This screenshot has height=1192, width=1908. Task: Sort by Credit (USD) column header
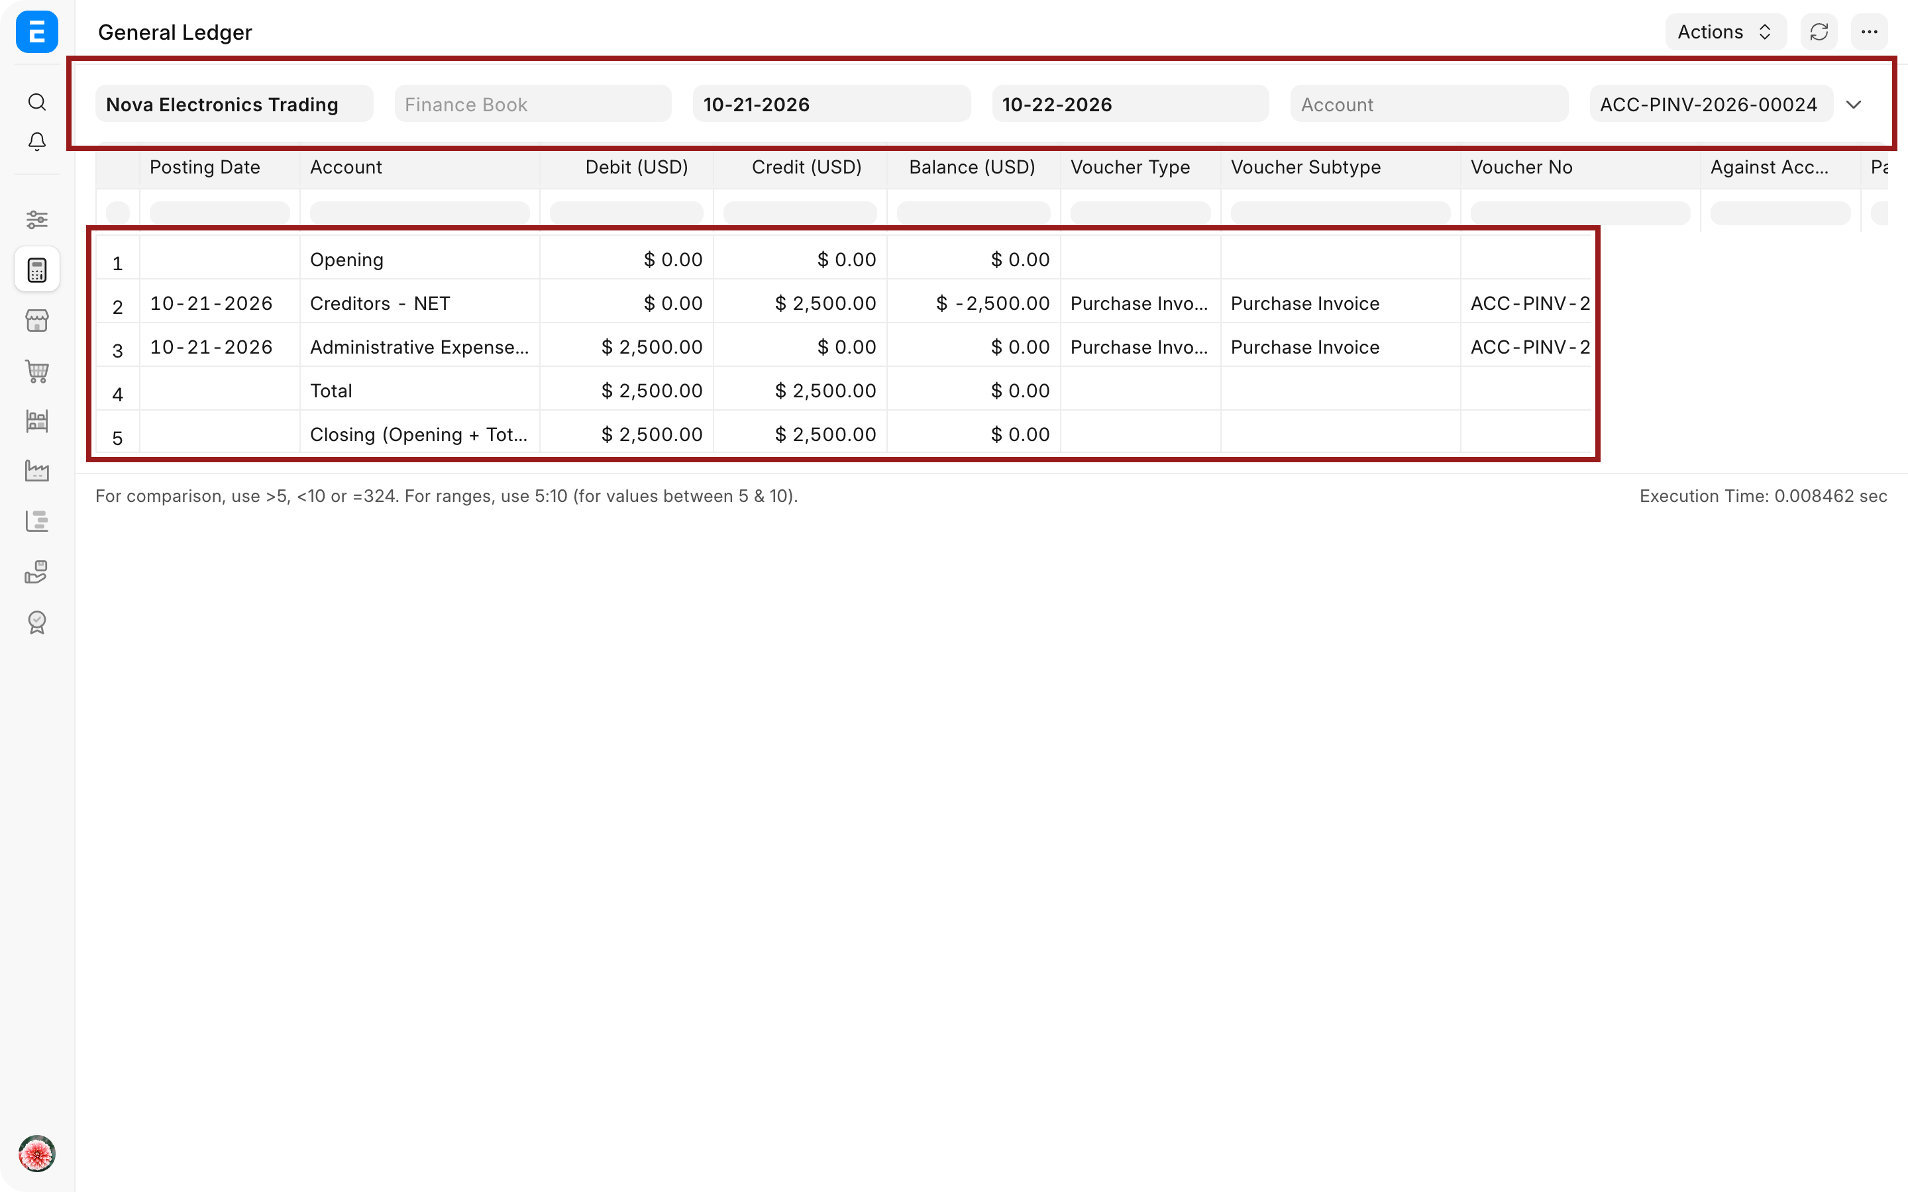tap(800, 167)
